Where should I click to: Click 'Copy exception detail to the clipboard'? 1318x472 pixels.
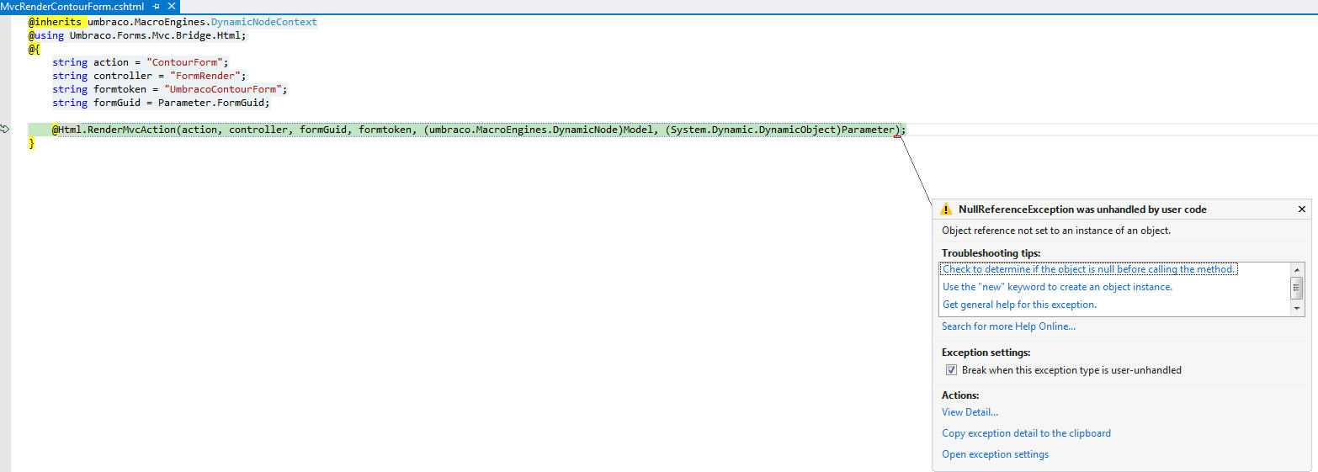click(1026, 433)
